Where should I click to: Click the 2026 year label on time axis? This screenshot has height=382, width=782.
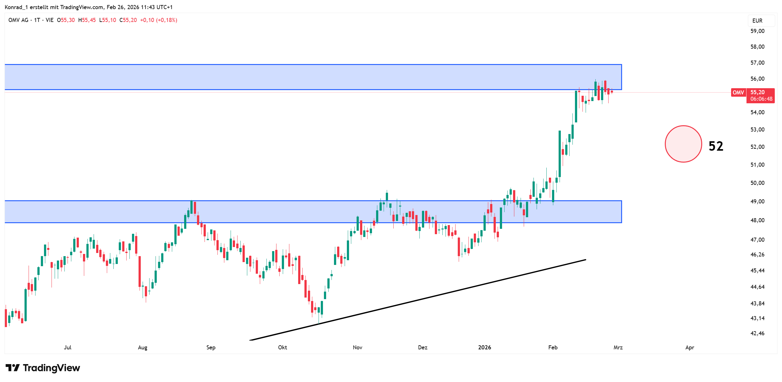point(484,347)
